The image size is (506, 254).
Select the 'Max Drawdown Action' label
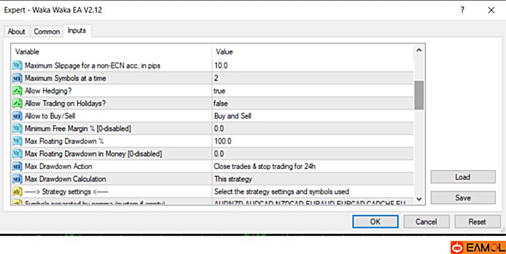click(59, 166)
